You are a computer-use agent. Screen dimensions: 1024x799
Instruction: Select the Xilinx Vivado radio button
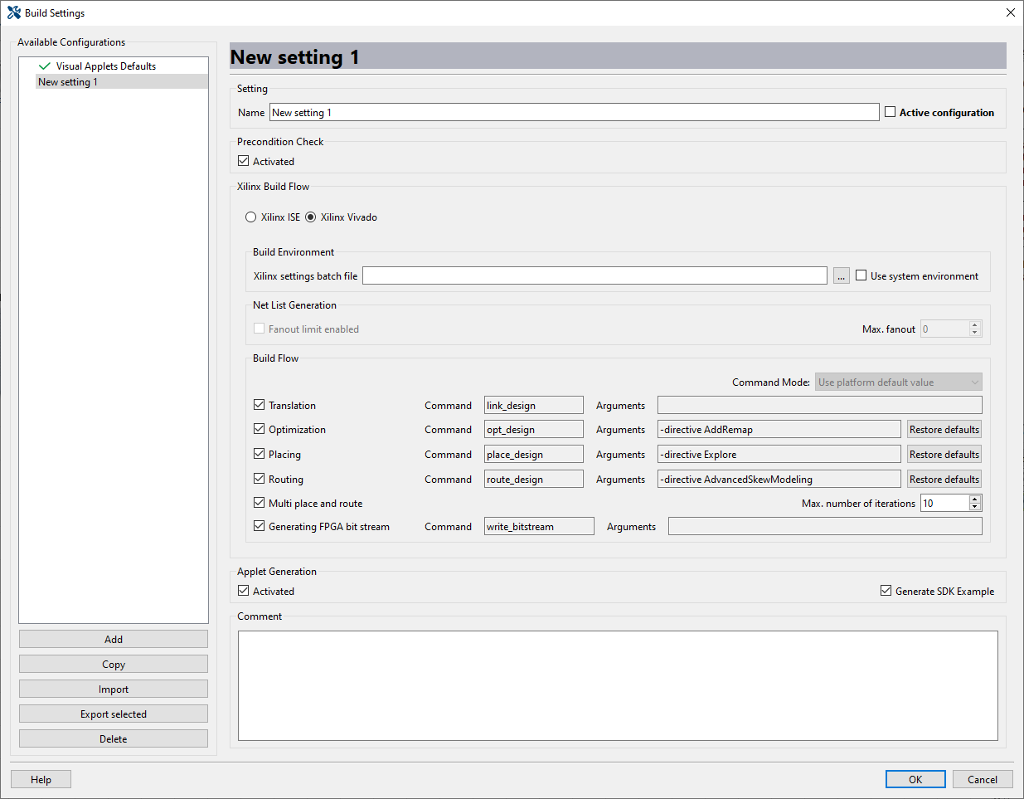point(310,217)
